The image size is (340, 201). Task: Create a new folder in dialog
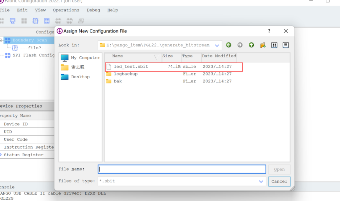263,45
